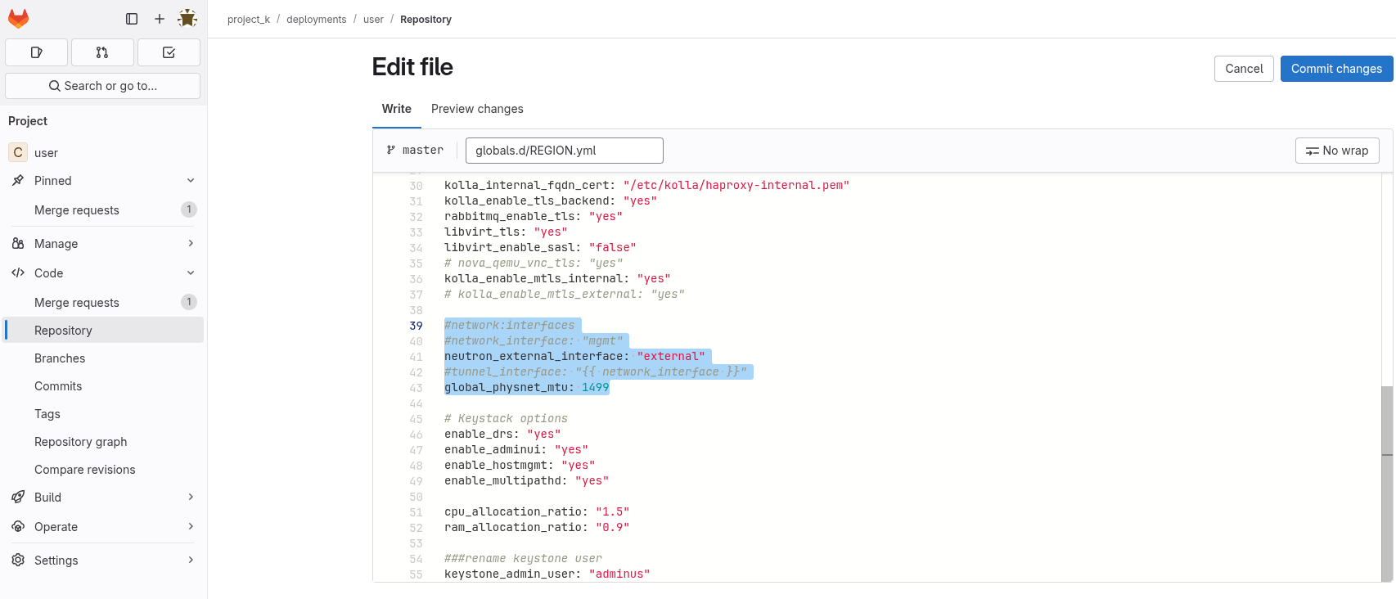Click the file path input field
Image resolution: width=1396 pixels, height=599 pixels.
click(564, 151)
